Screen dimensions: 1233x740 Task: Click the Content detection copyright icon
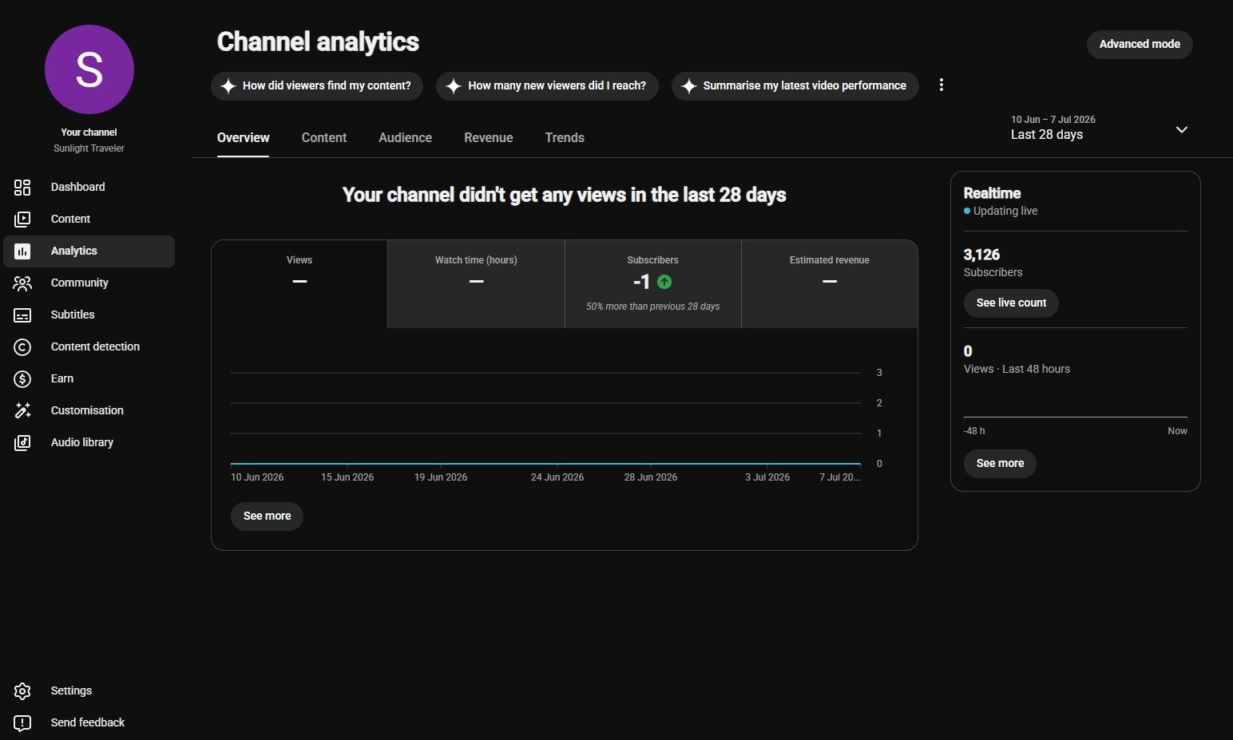coord(22,346)
